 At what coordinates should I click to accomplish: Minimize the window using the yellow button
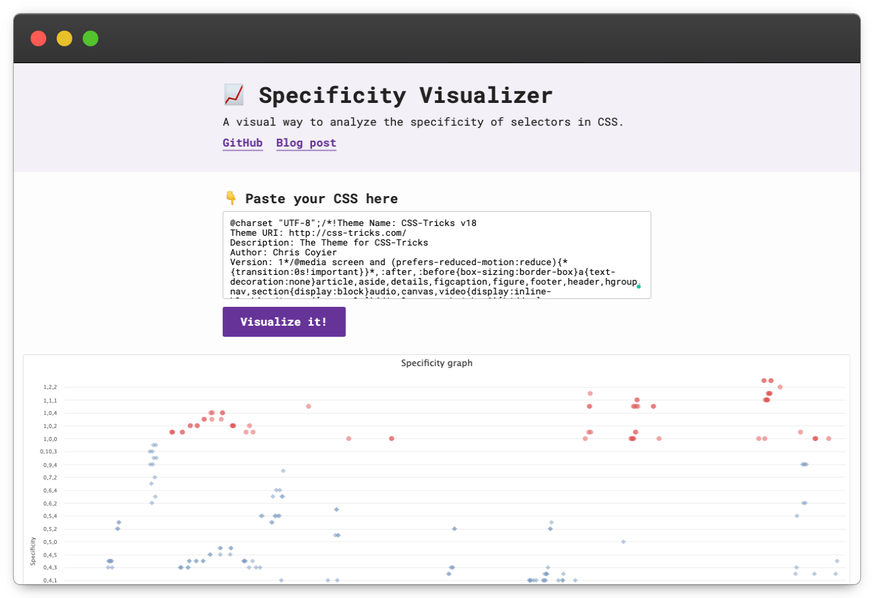(x=64, y=38)
